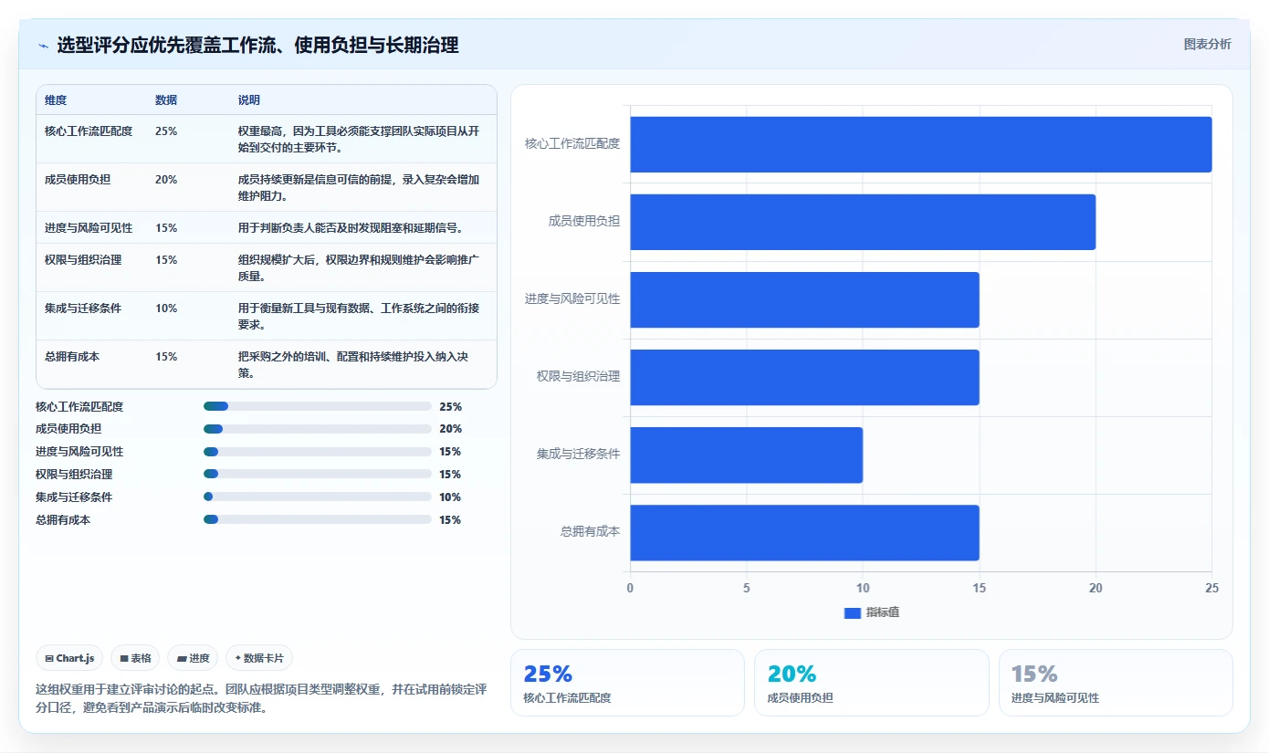Click the 20% value in the table
1269x753 pixels.
pyautogui.click(x=166, y=180)
